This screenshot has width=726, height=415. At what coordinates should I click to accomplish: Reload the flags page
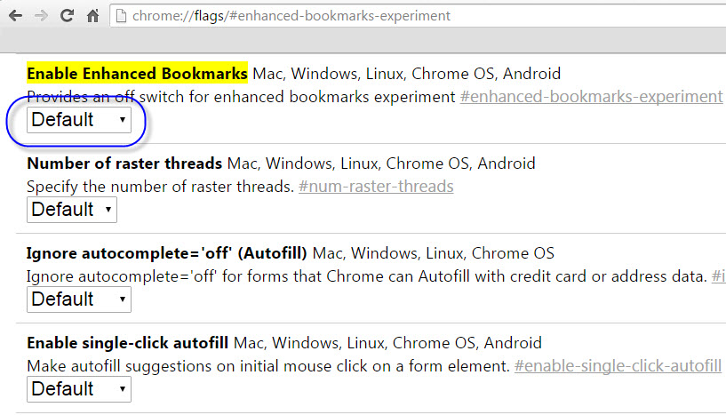[x=67, y=16]
